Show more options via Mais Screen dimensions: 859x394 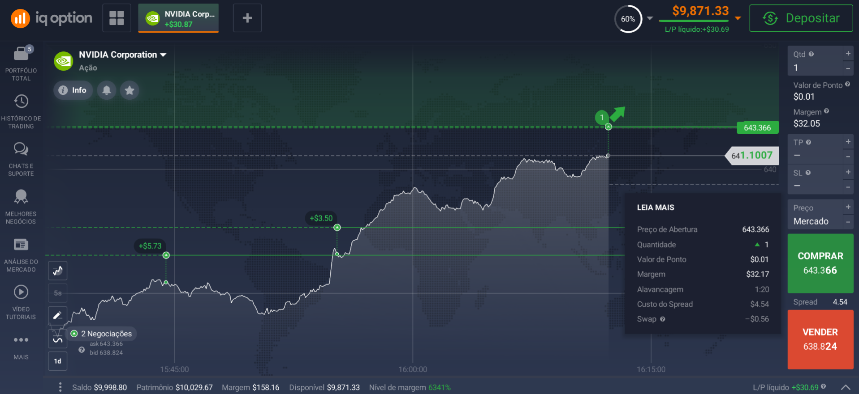(x=21, y=347)
